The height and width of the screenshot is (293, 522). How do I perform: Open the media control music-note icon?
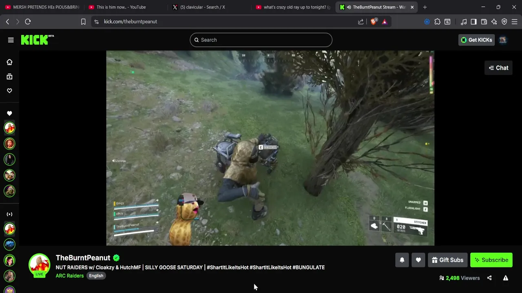464,22
